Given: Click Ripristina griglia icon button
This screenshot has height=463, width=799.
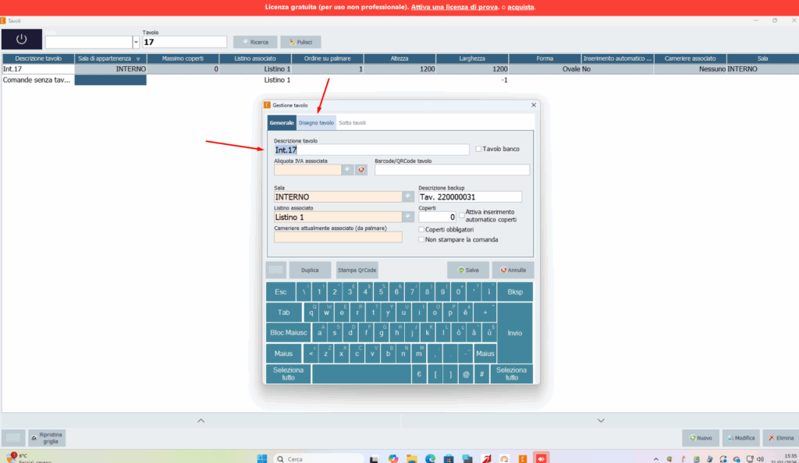Looking at the screenshot, I should click(x=47, y=437).
